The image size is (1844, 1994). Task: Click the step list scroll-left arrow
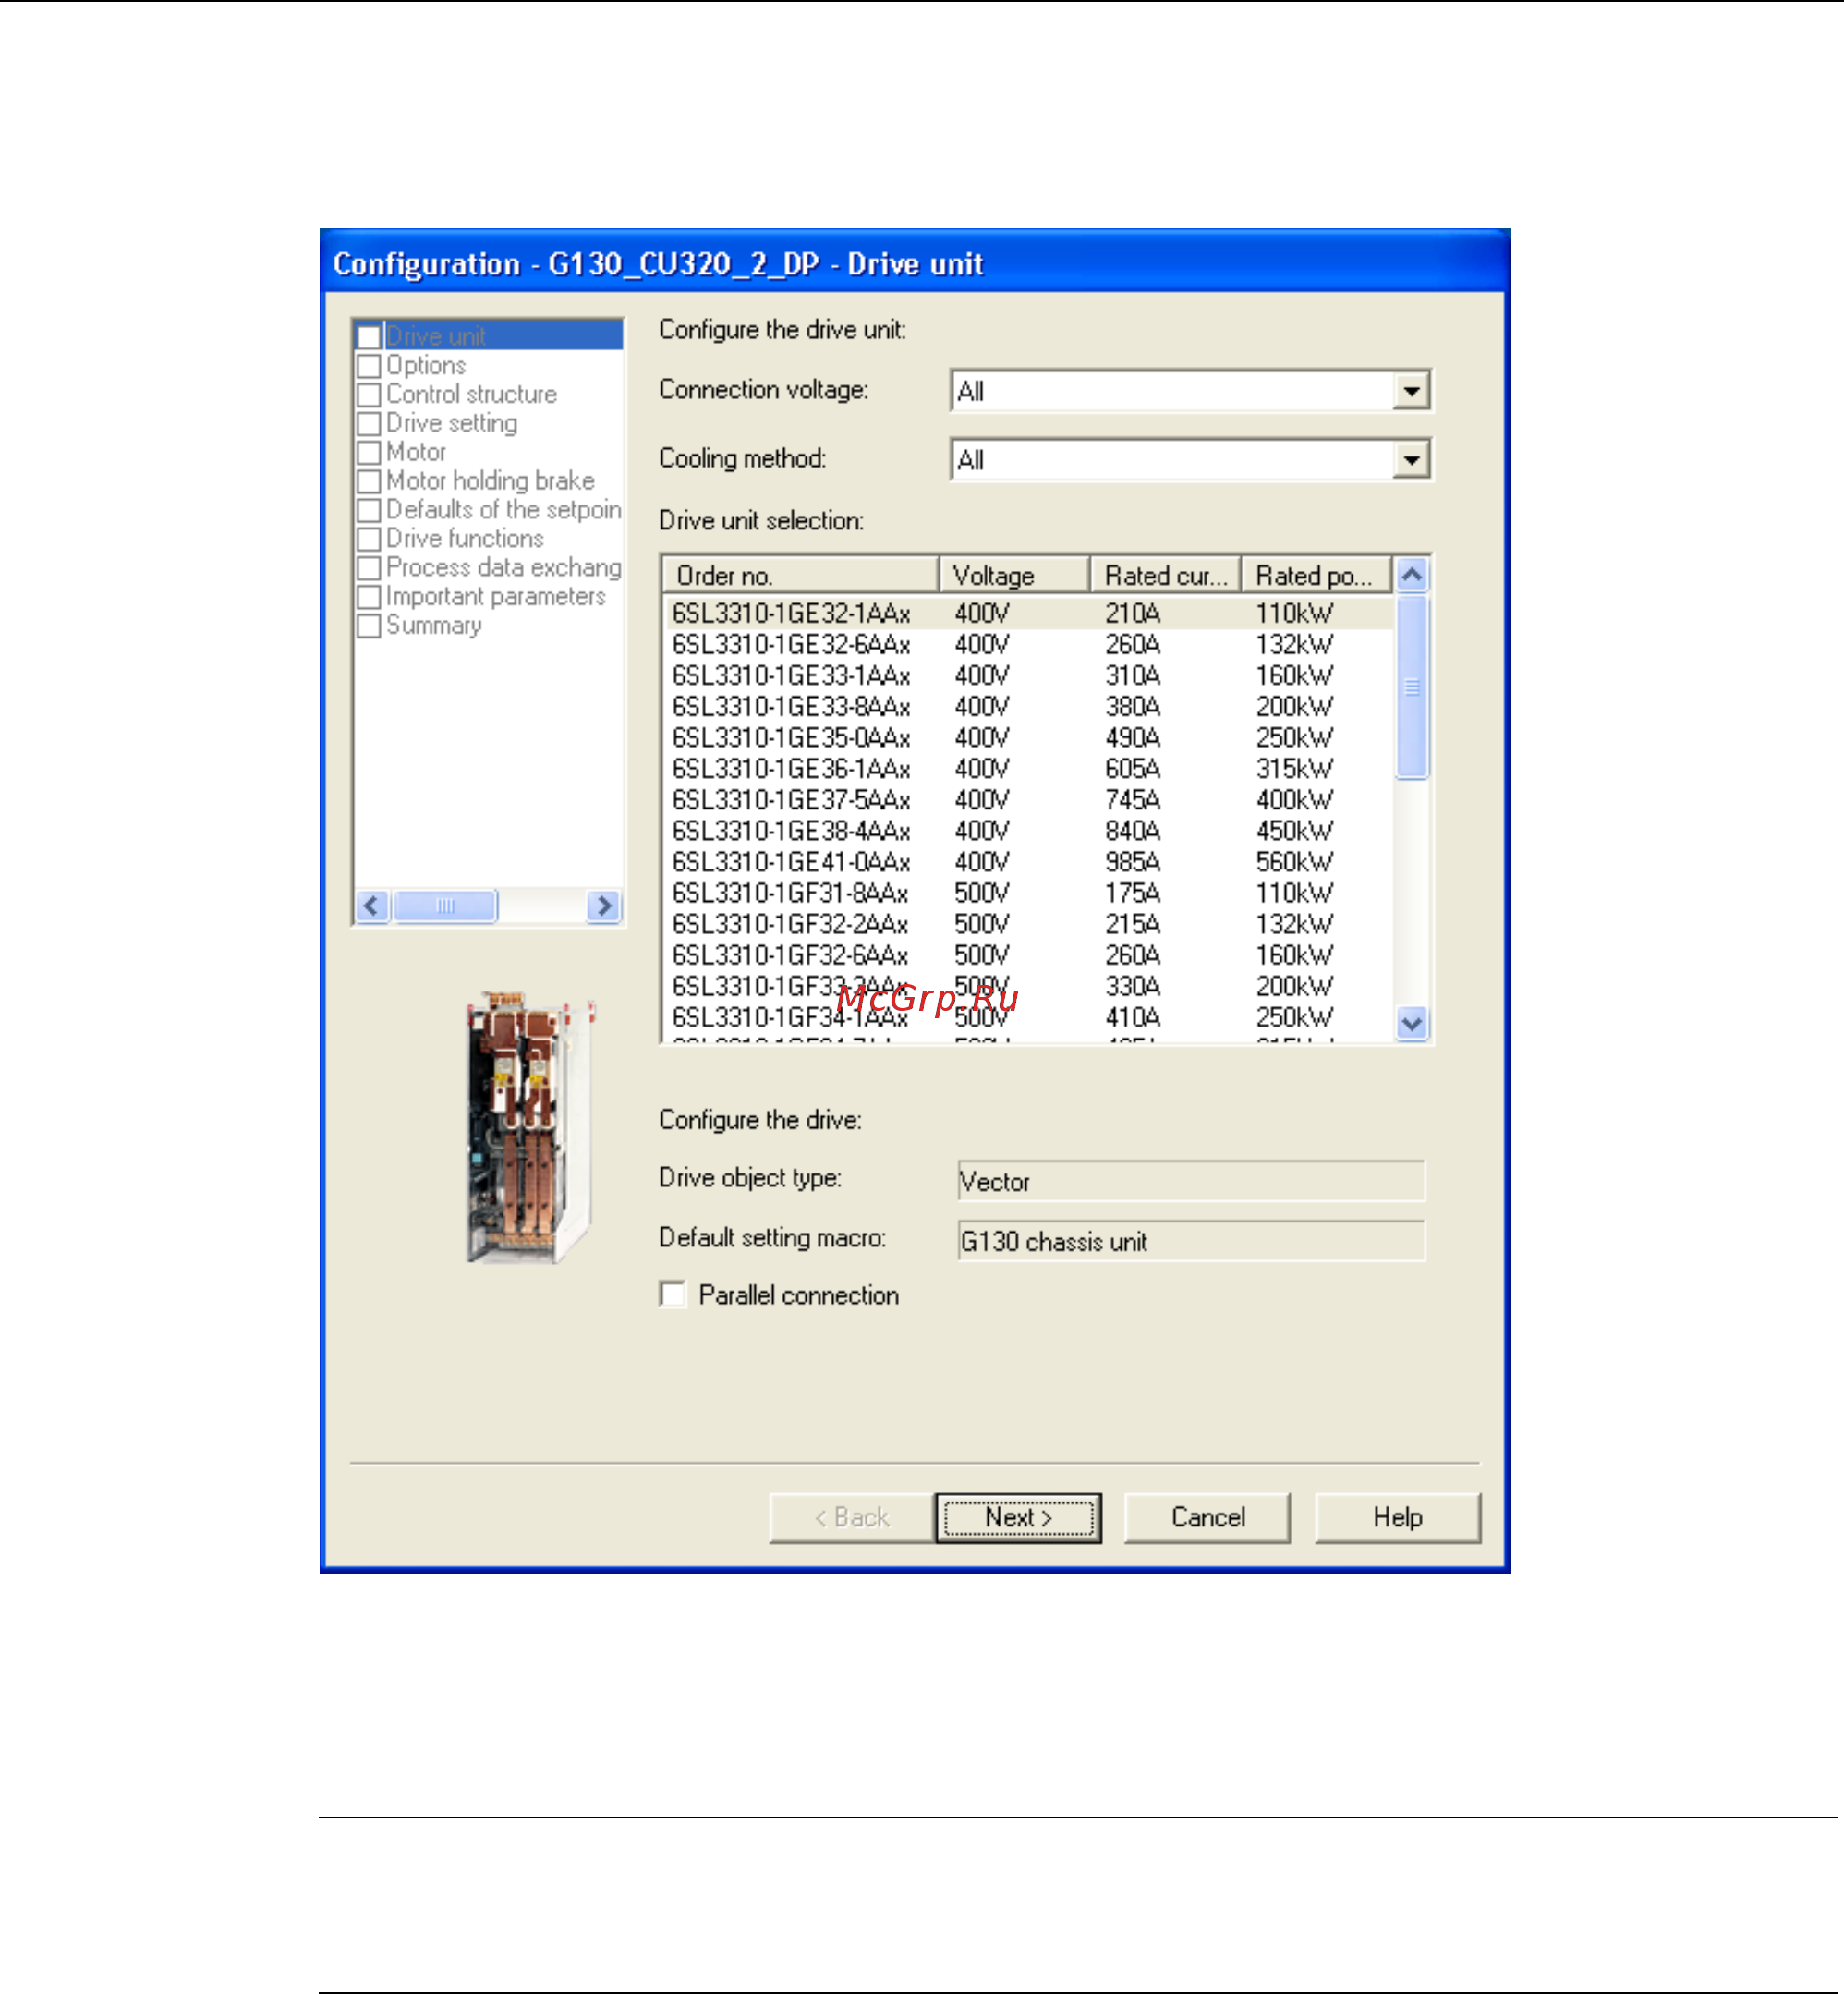coord(372,906)
